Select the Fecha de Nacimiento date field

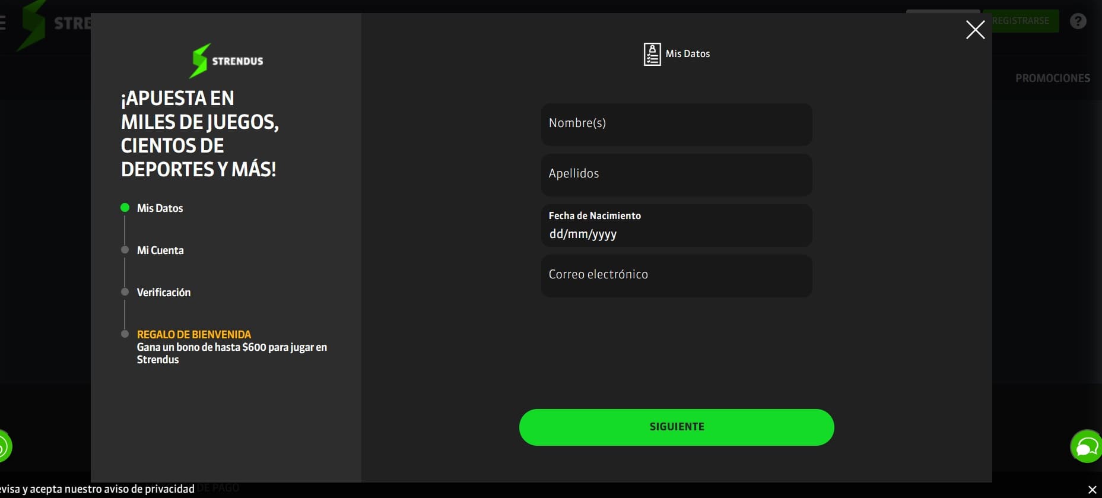pos(677,226)
